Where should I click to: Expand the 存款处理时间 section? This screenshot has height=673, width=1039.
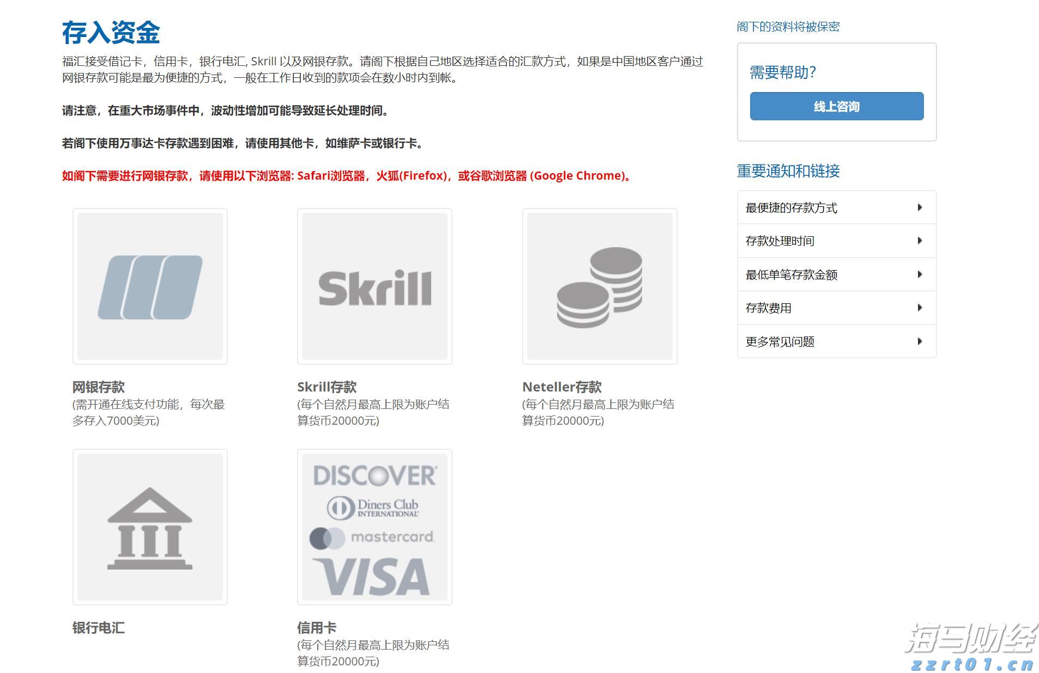point(836,241)
